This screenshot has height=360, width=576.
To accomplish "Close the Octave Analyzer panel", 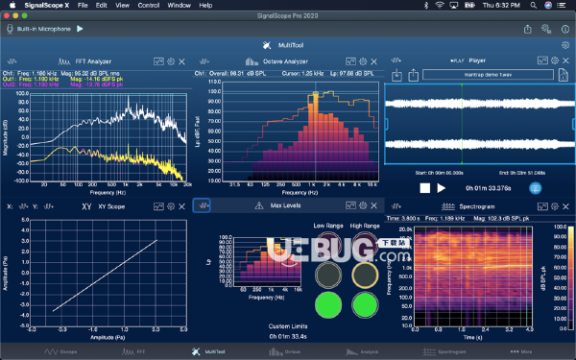I will (x=374, y=61).
